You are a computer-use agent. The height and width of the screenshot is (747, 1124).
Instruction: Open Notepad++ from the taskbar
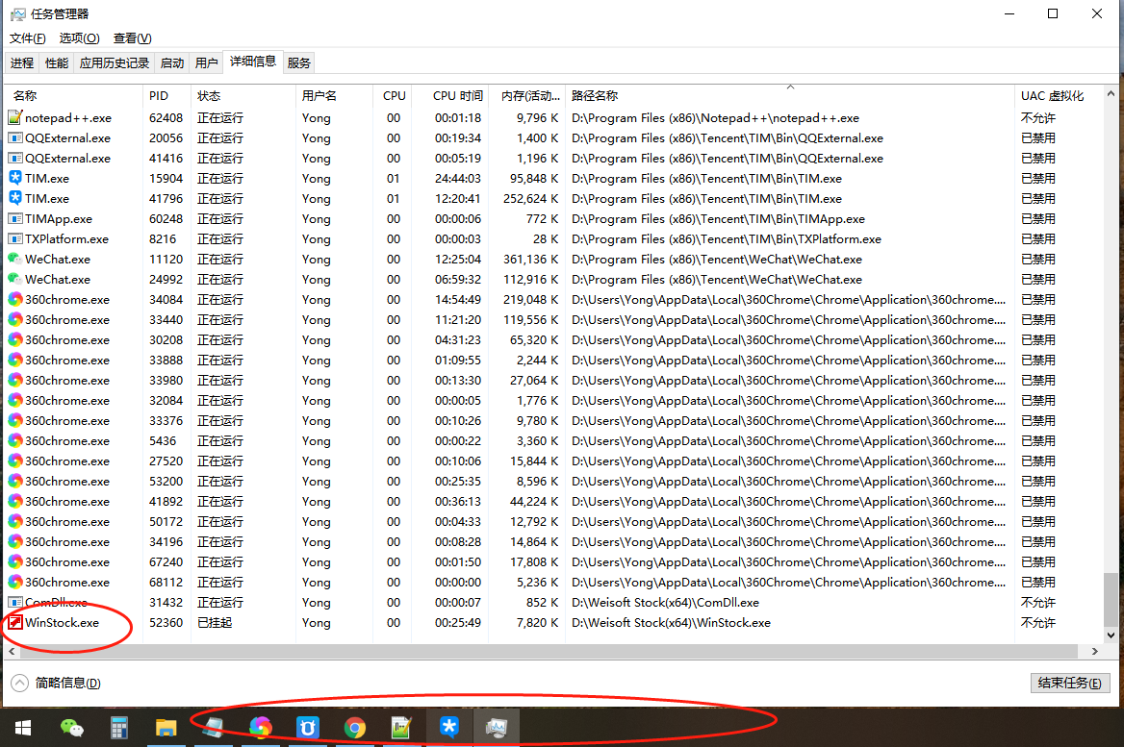click(401, 728)
